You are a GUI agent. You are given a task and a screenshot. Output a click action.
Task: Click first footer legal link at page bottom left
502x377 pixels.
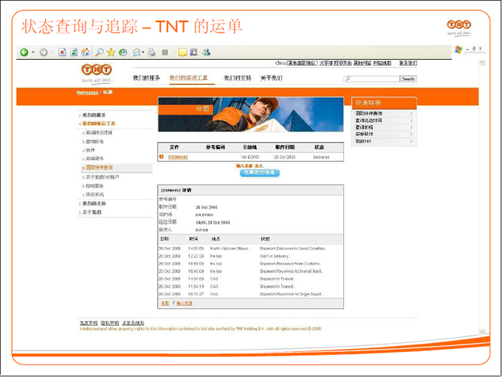(x=89, y=323)
